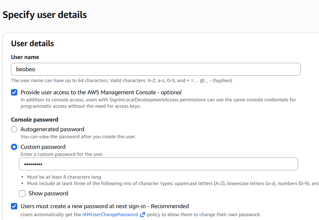Click the "User name" field label
The width and height of the screenshot is (319, 220).
point(25,57)
